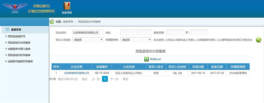
Task: Click the 华北地区管理局 cell
Action: pyautogui.click(x=238, y=73)
